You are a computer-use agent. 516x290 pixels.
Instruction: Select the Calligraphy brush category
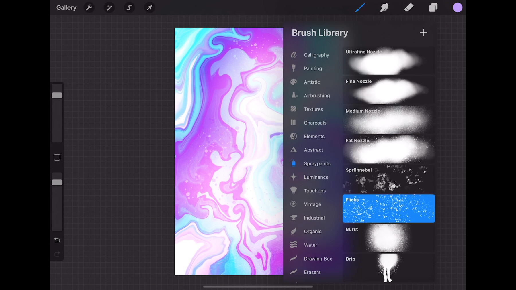coord(316,55)
